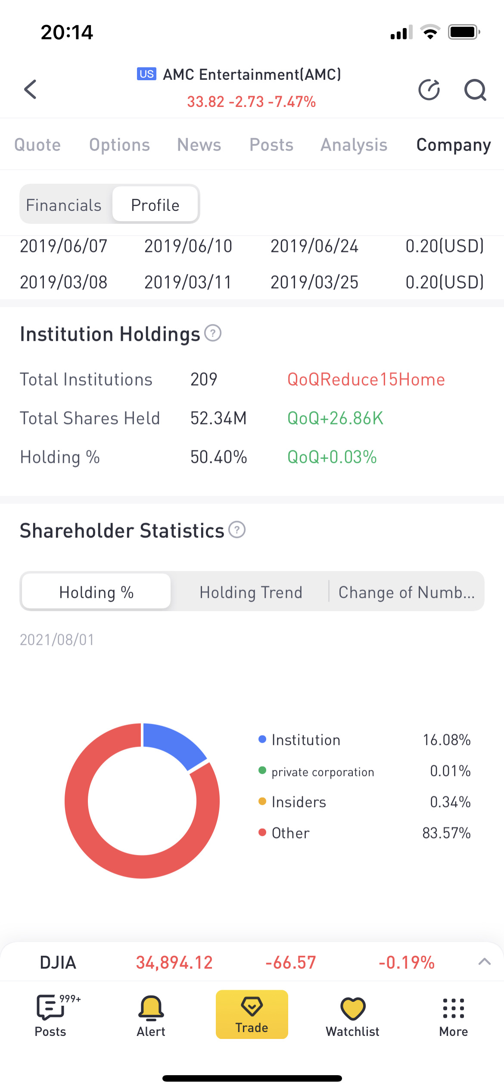
Task: Switch to the Financials segment
Action: coord(64,205)
